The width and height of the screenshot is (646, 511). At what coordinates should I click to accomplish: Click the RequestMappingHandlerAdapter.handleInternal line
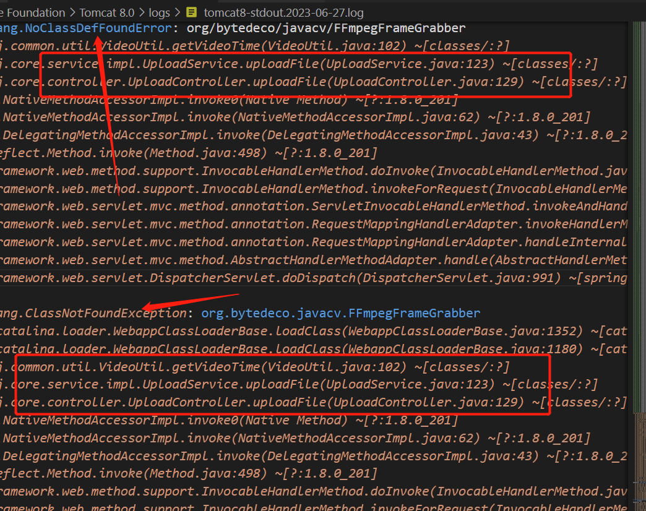click(x=309, y=242)
